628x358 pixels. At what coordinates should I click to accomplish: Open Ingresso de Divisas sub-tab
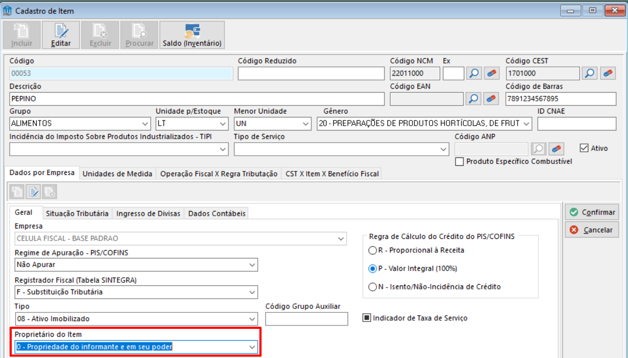148,213
